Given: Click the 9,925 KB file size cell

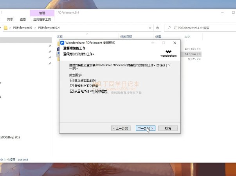Looking at the screenshot, I should coord(194,59).
